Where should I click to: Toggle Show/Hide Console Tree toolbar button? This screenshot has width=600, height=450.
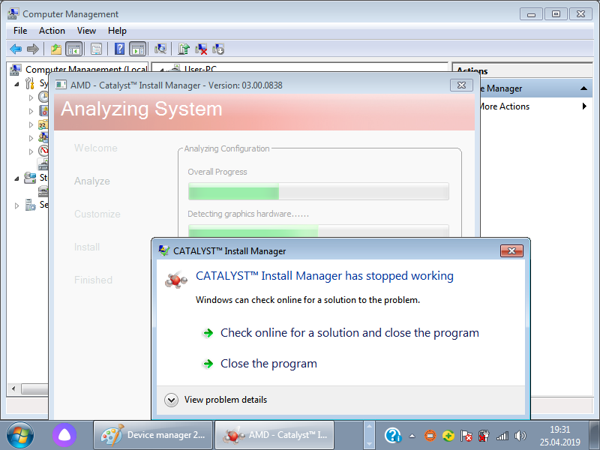click(x=73, y=49)
